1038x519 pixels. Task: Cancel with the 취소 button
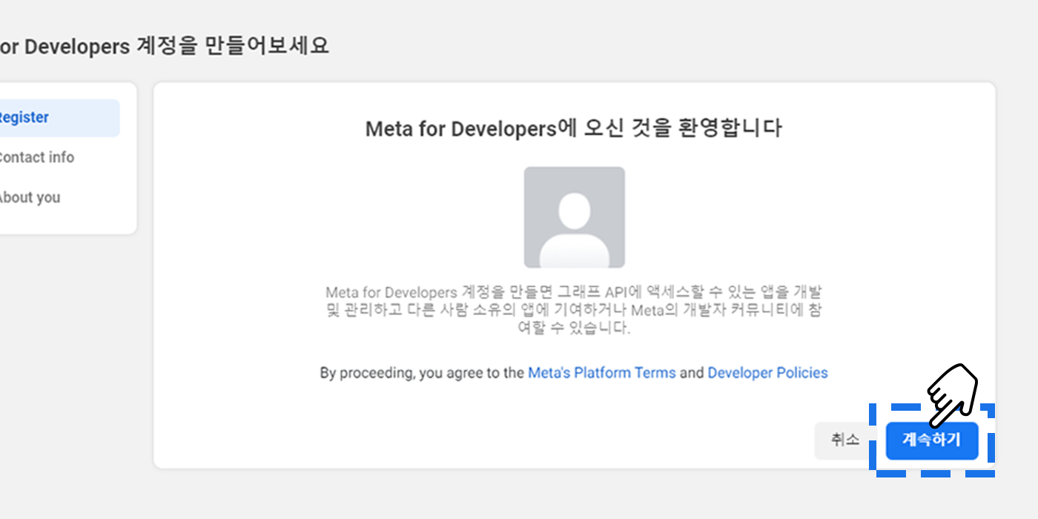pyautogui.click(x=845, y=441)
